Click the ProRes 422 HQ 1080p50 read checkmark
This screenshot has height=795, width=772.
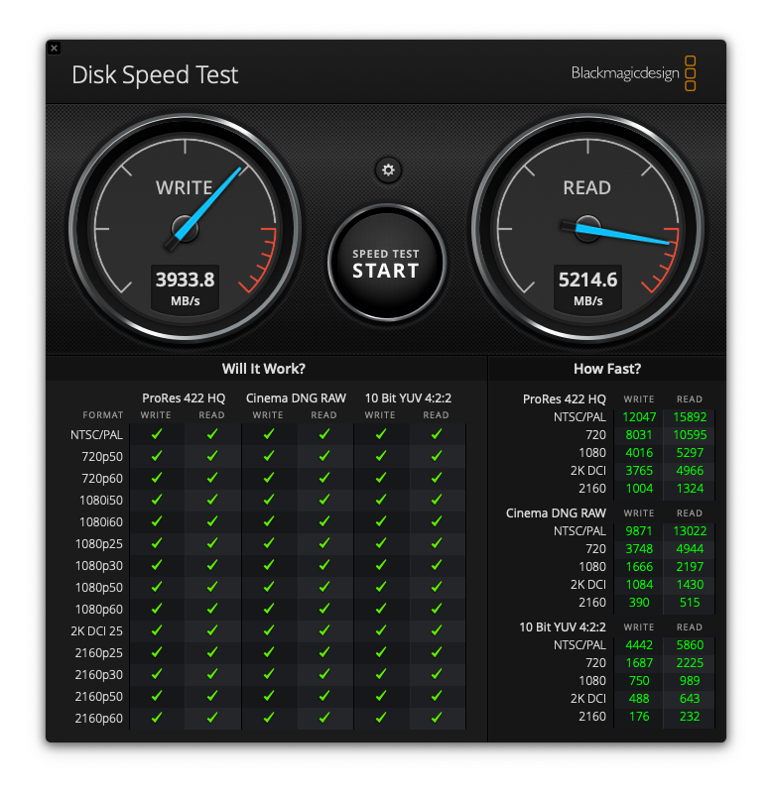pyautogui.click(x=212, y=587)
